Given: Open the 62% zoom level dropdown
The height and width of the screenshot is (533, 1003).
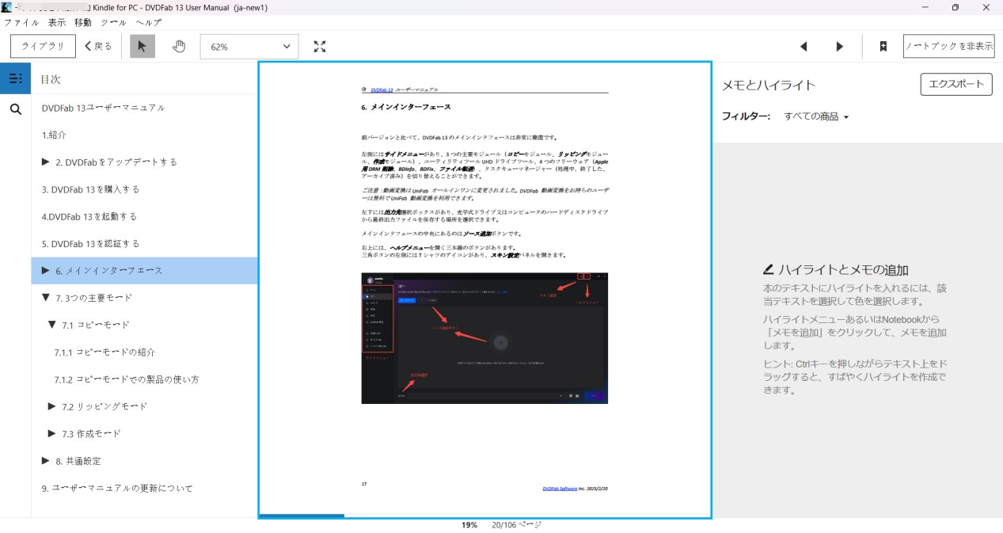Looking at the screenshot, I should tap(249, 47).
